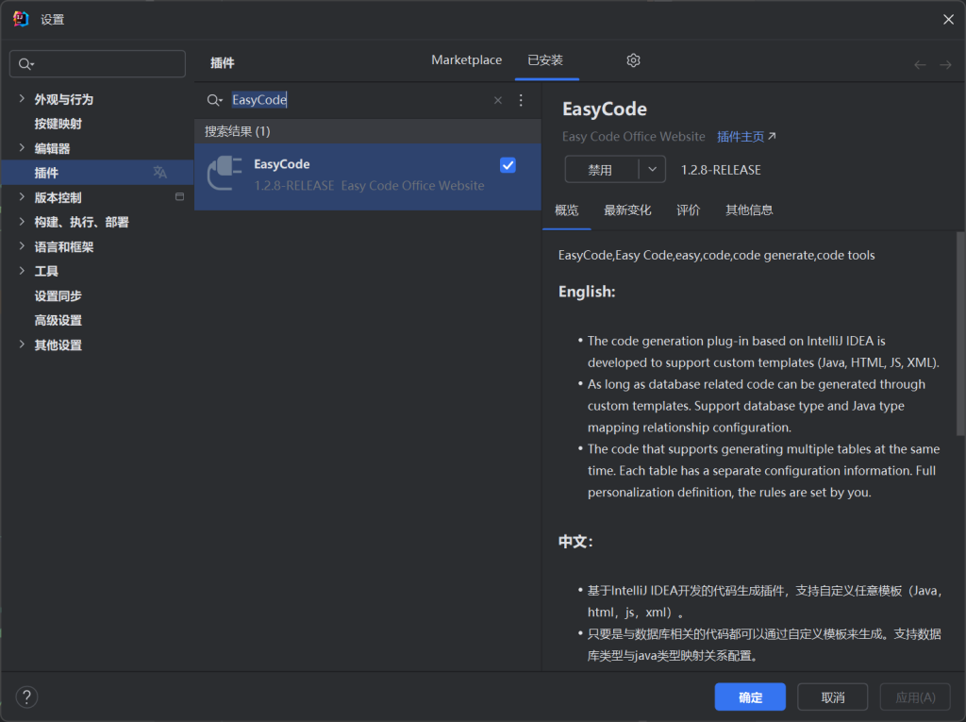Expand the 工具 tree node
Image resolution: width=966 pixels, height=722 pixels.
pos(21,271)
